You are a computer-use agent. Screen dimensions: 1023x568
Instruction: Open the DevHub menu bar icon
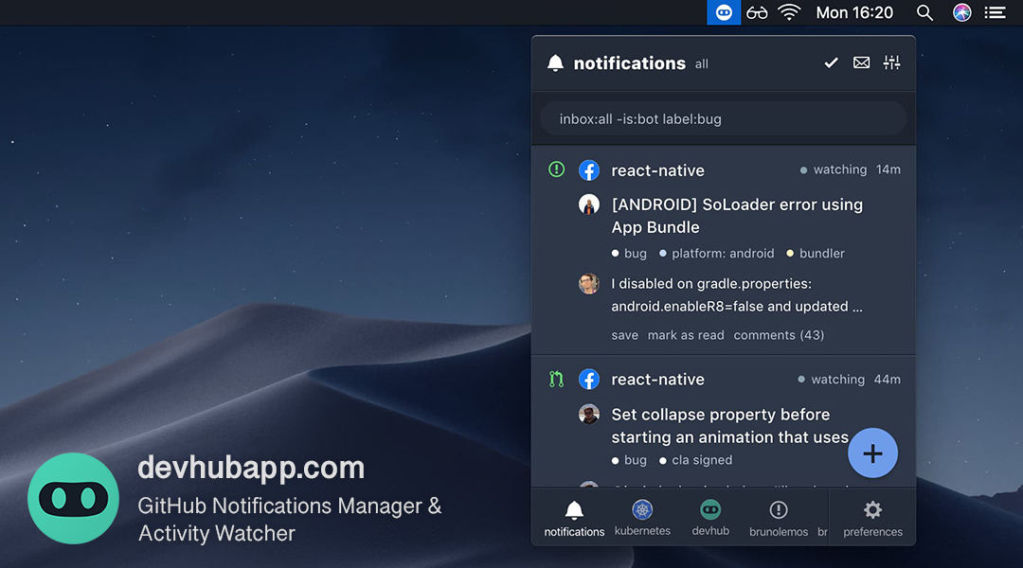point(724,12)
